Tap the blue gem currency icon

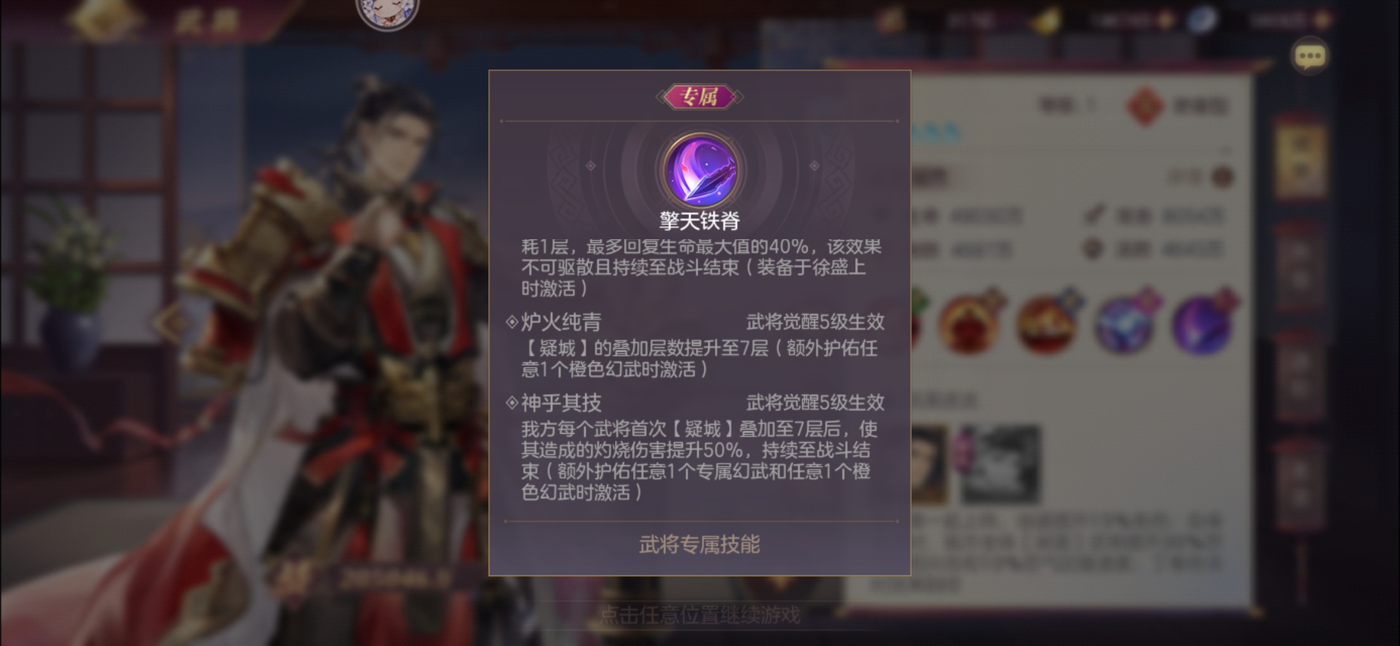tap(1201, 19)
